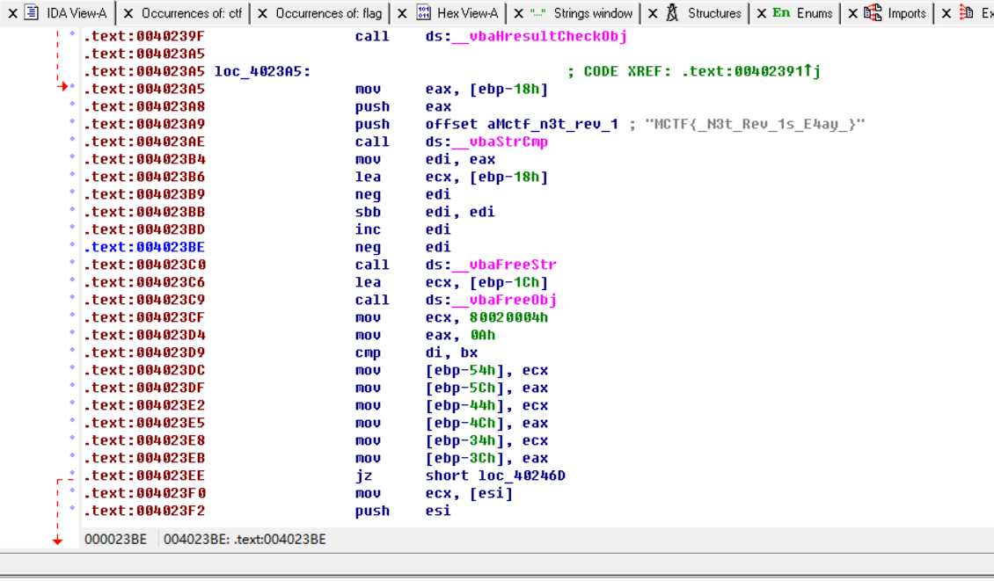Open the Strings window tab
The height and width of the screenshot is (581, 994).
[x=593, y=12]
